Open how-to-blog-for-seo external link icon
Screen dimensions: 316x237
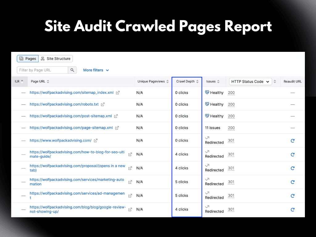[130, 154]
